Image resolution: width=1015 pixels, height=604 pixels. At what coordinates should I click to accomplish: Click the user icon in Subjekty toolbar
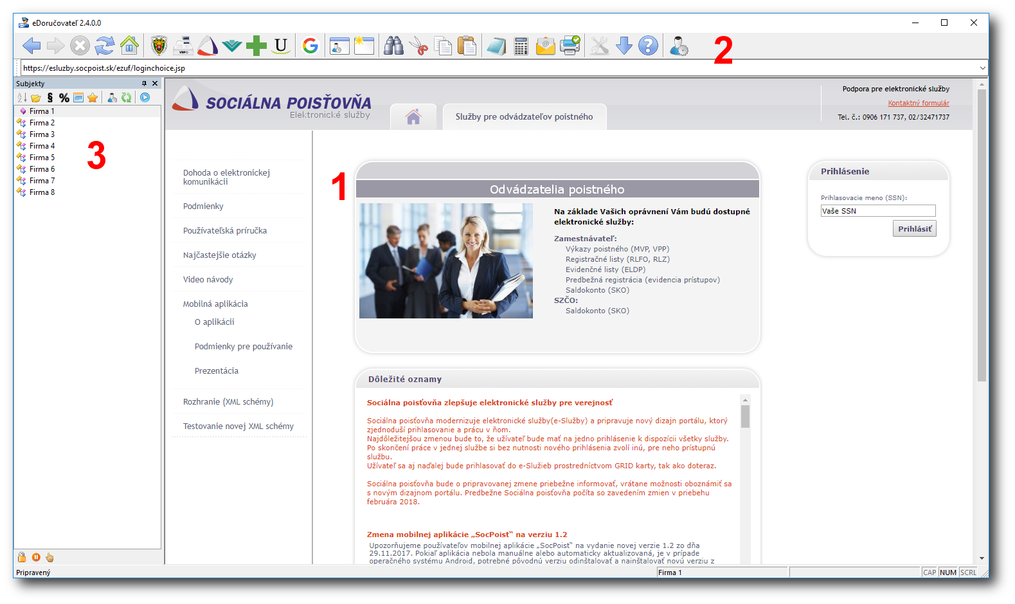click(112, 98)
